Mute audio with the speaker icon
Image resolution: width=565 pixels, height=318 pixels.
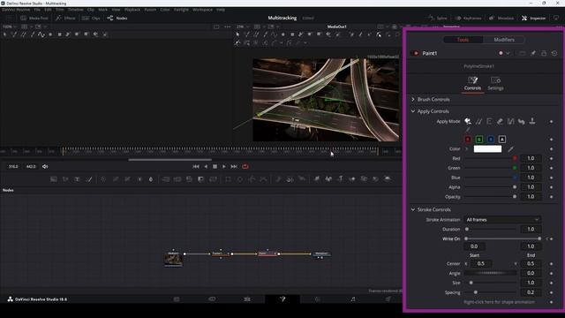45,167
